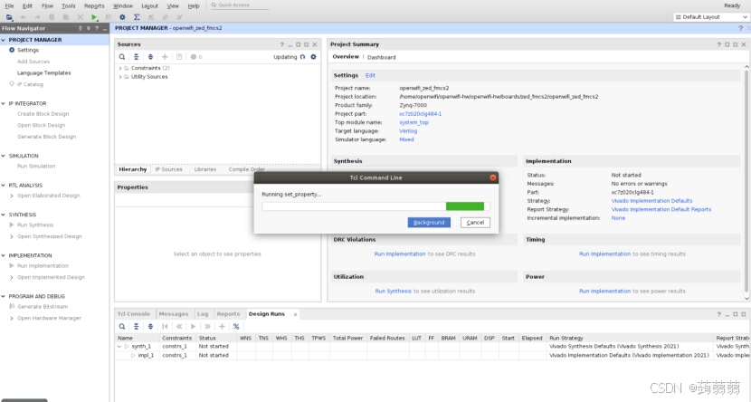Click Run Implementation link under Timing
Screen dimensions: 751x402
click(605, 254)
